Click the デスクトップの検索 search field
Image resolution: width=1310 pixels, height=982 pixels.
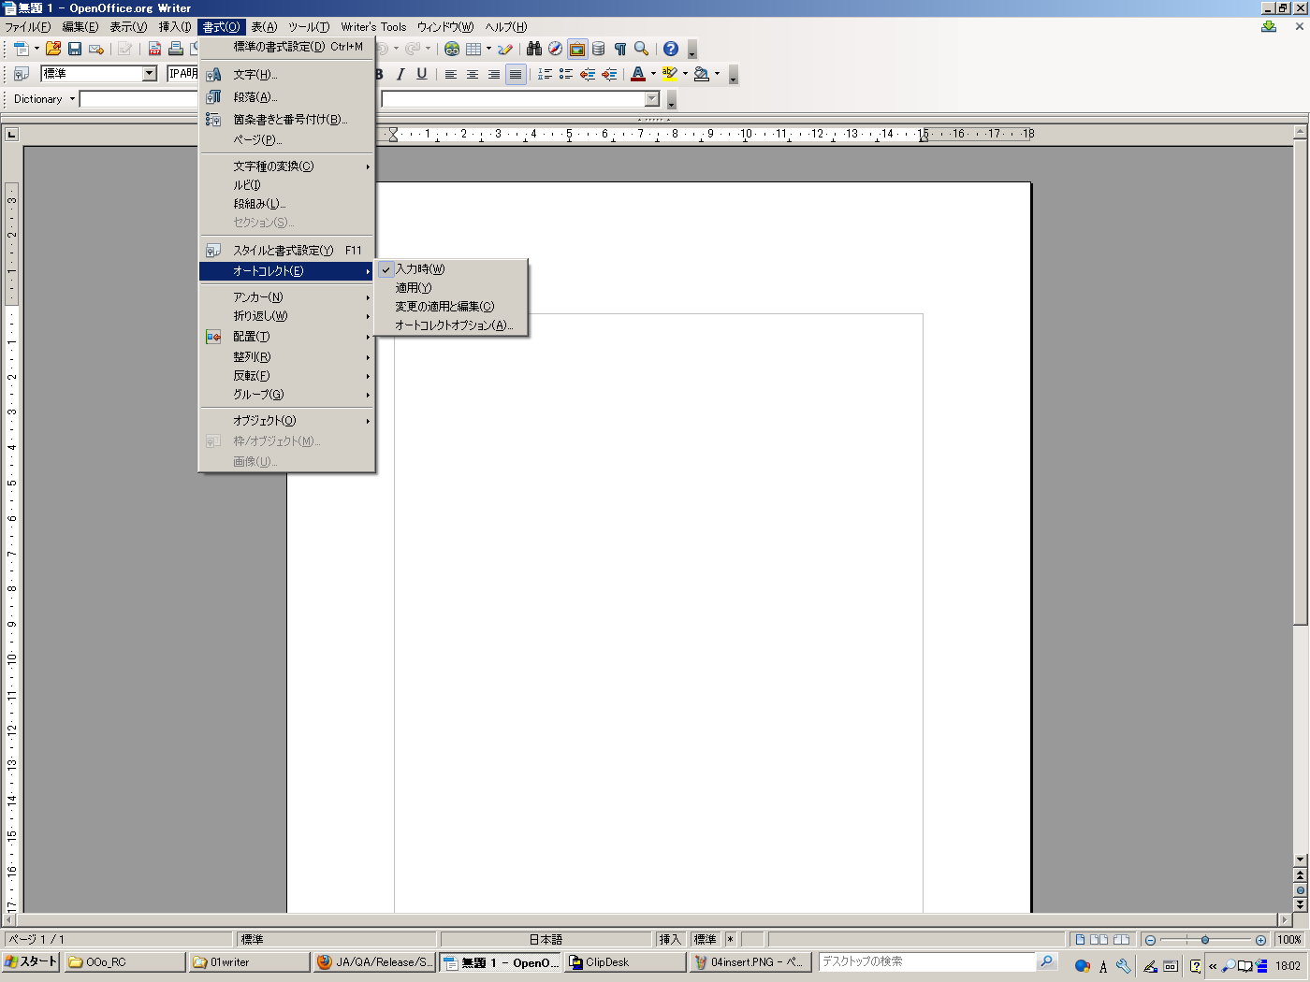click(x=927, y=961)
